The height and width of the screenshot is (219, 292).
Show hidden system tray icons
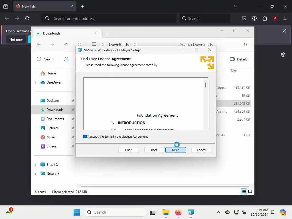tap(218, 212)
